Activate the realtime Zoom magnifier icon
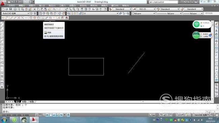The width and height of the screenshot is (219, 123). pyautogui.click(x=70, y=9)
